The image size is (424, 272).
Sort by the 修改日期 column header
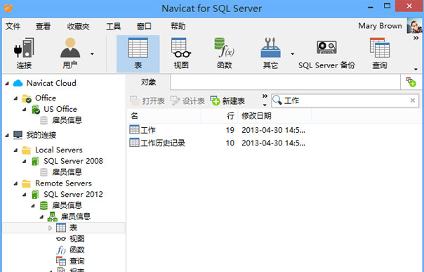click(x=274, y=116)
